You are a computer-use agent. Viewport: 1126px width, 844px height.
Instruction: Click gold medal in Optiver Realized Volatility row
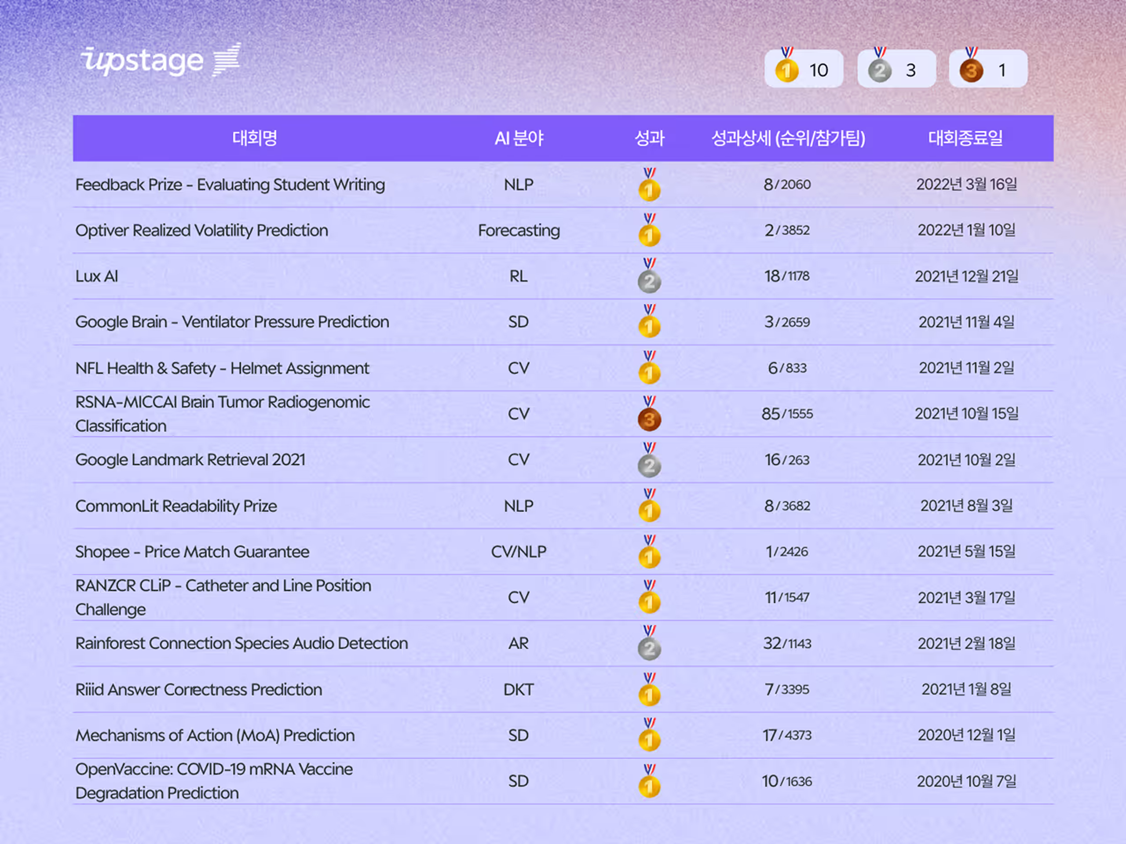point(649,230)
